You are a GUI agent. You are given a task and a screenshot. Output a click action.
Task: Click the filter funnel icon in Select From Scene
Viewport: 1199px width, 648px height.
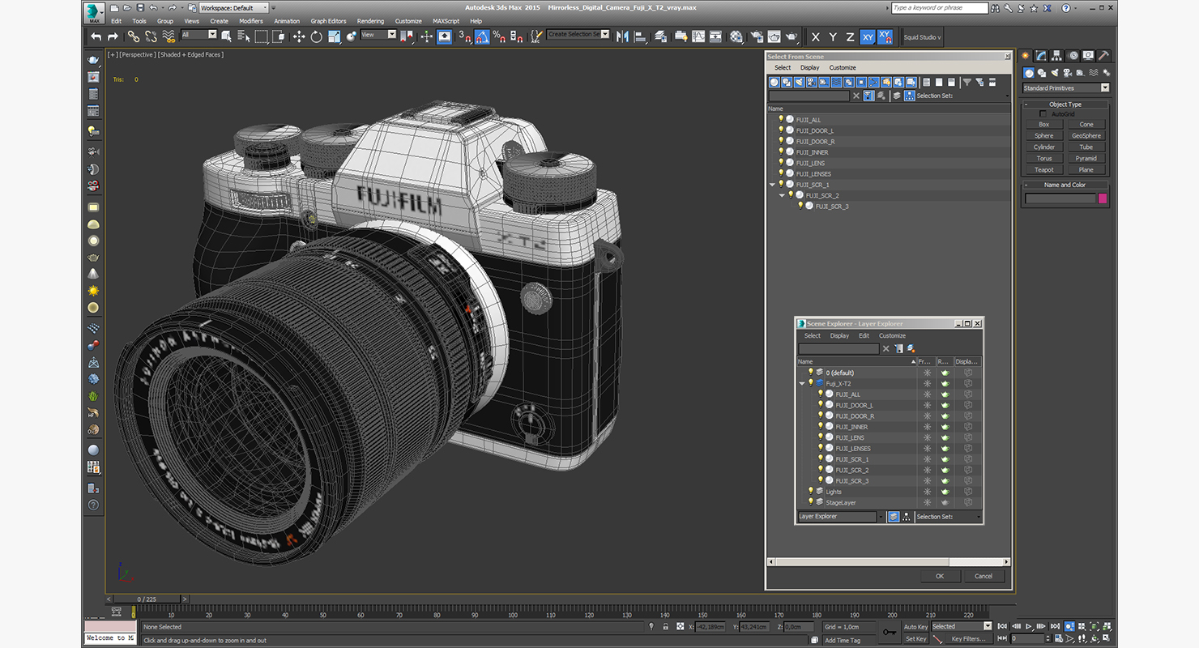pos(966,82)
